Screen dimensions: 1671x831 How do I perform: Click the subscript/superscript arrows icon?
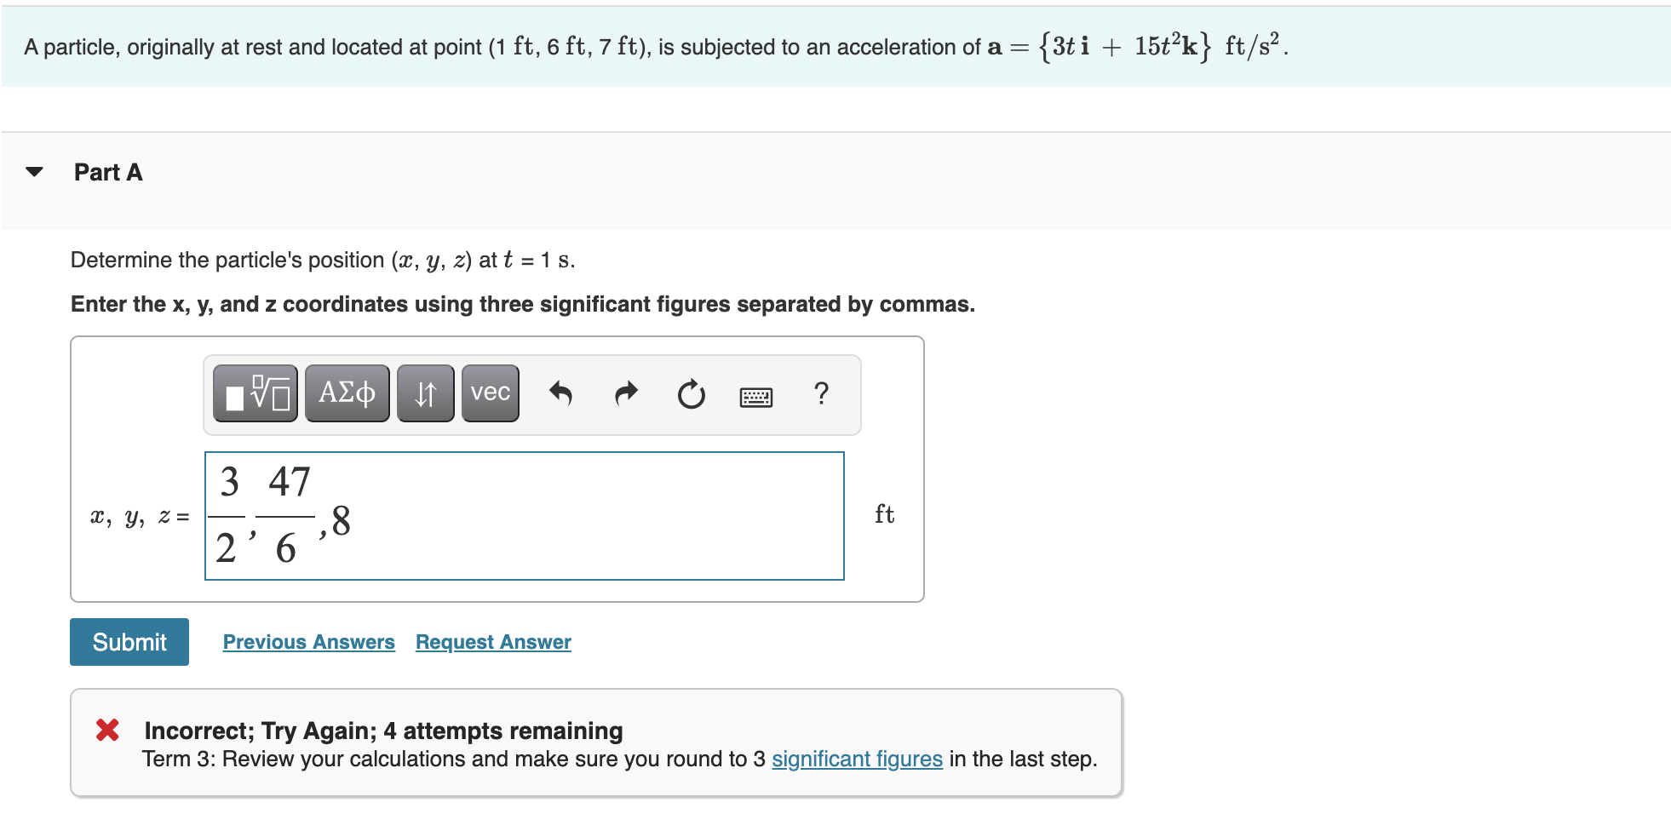tap(424, 393)
